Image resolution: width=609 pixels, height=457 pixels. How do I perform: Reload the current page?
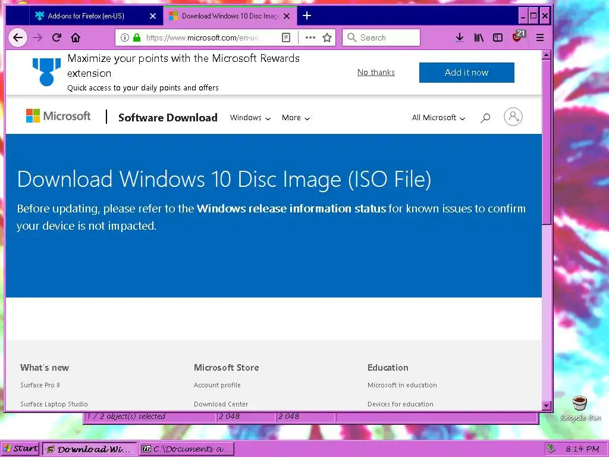(56, 37)
